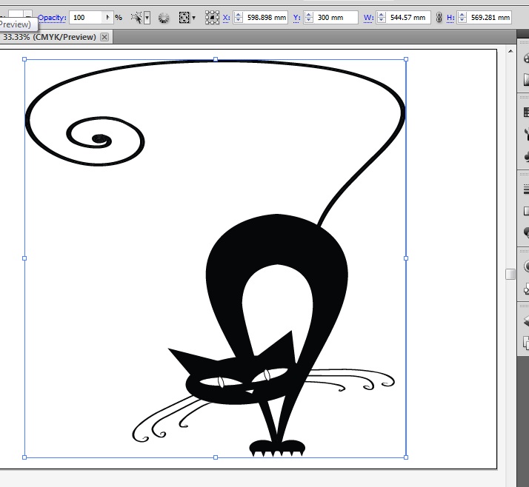Open the Stroke panel icon
The width and height of the screenshot is (529, 487).
(525, 189)
